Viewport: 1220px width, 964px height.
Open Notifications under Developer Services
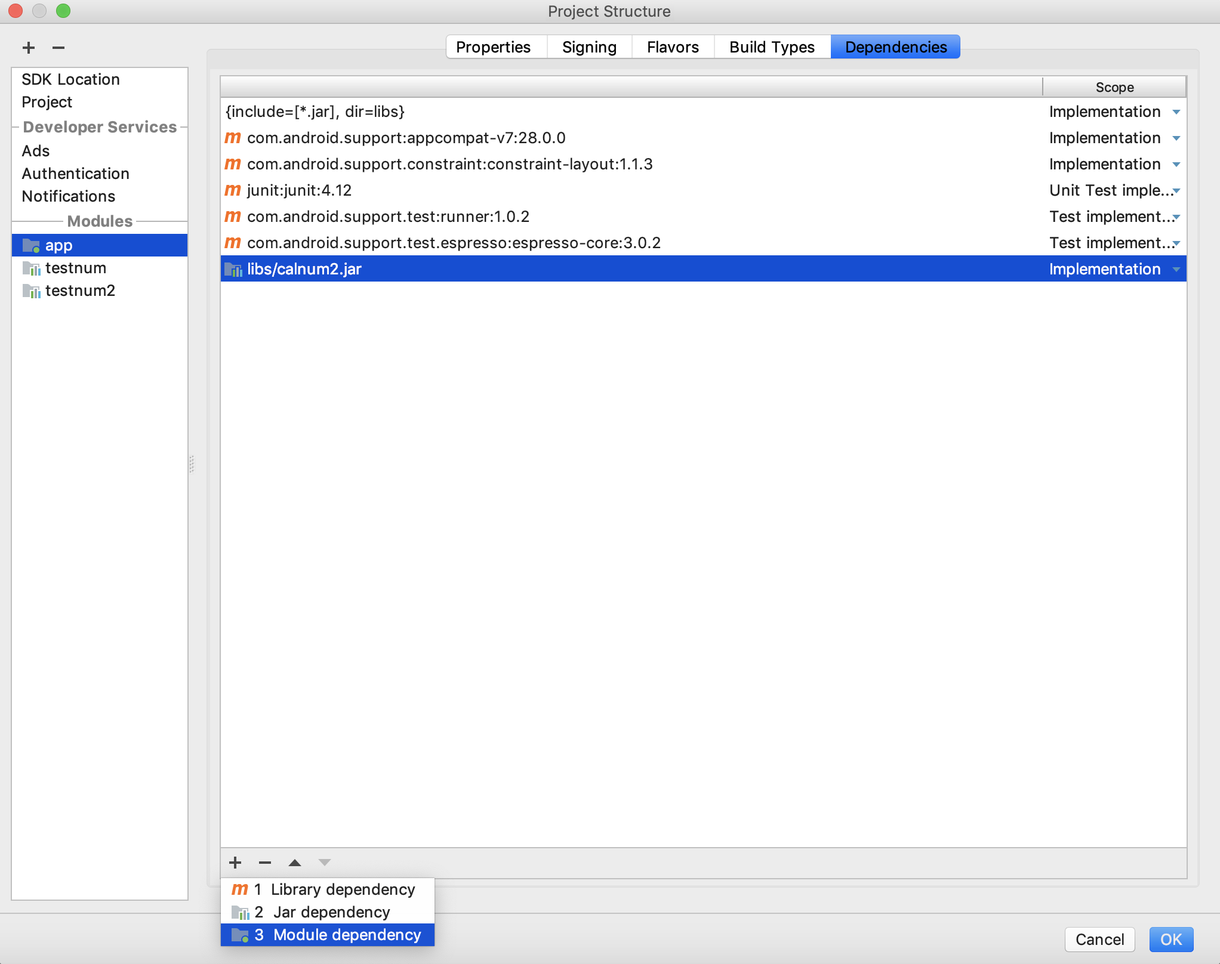(x=68, y=196)
